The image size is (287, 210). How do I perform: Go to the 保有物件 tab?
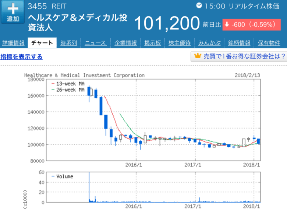click(x=269, y=43)
